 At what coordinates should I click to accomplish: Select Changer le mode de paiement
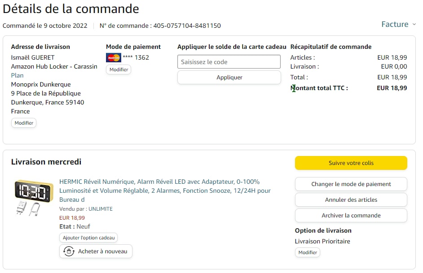coord(351,184)
